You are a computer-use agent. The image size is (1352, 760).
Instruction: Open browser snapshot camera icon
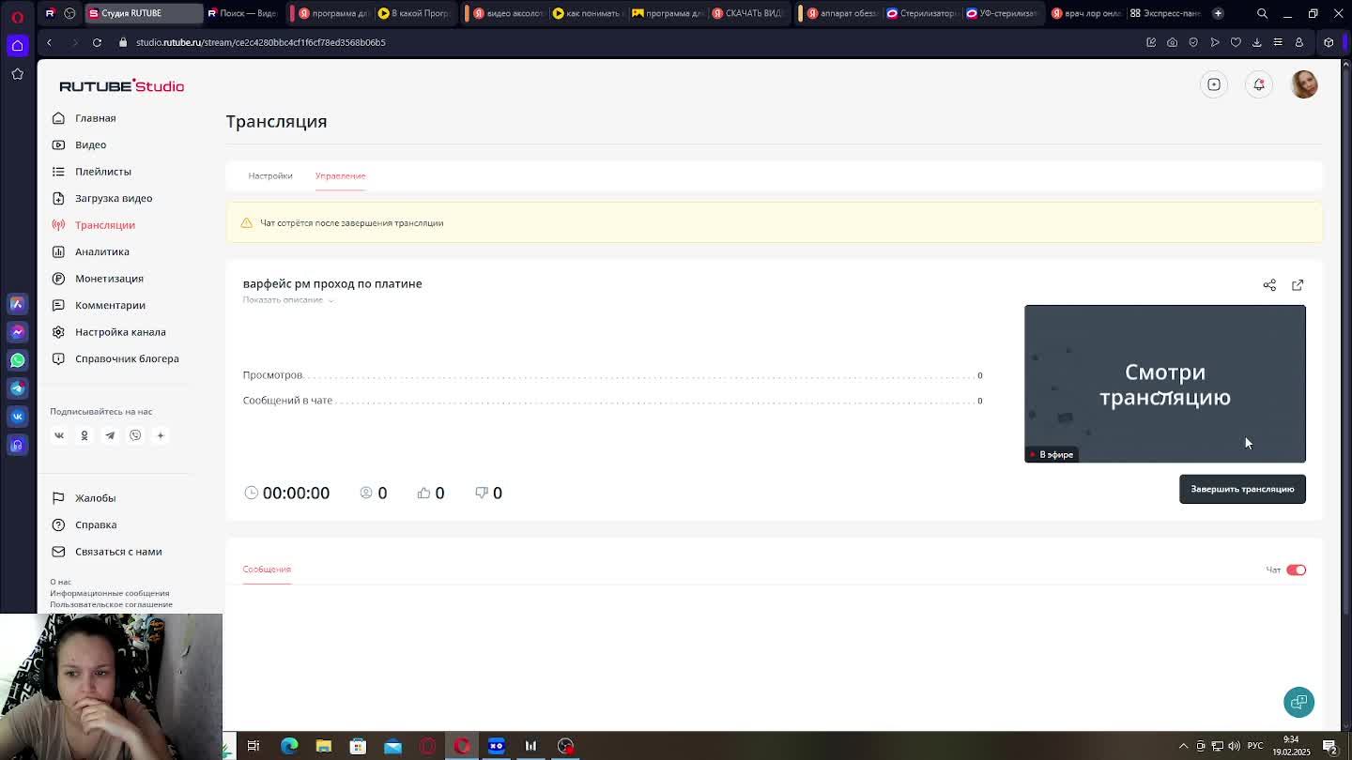[x=1172, y=42]
